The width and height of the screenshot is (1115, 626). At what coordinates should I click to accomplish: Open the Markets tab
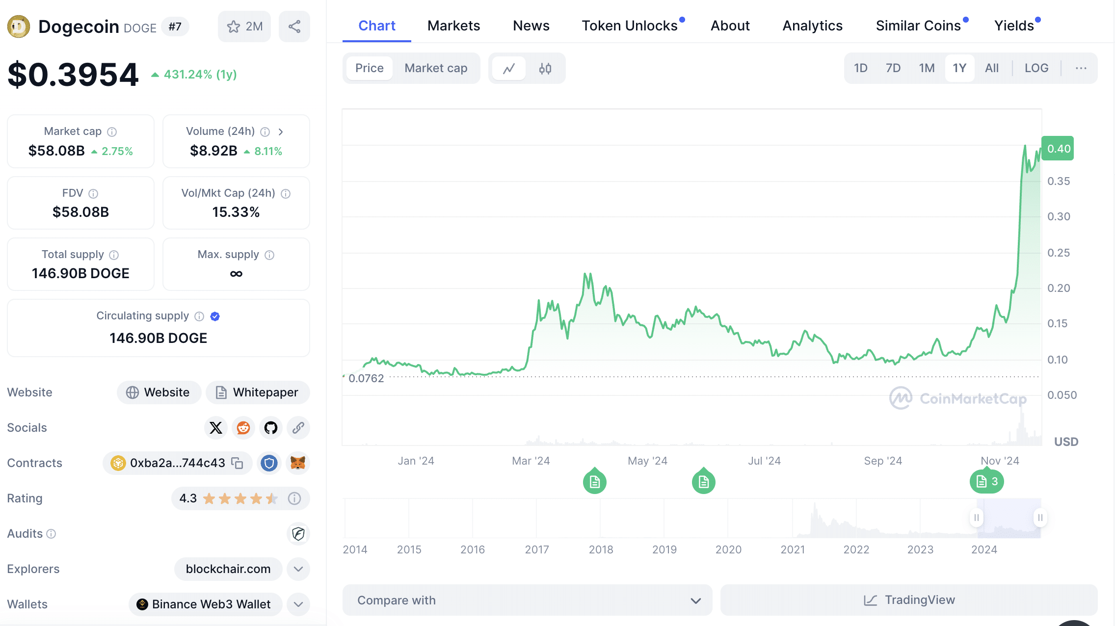[454, 26]
